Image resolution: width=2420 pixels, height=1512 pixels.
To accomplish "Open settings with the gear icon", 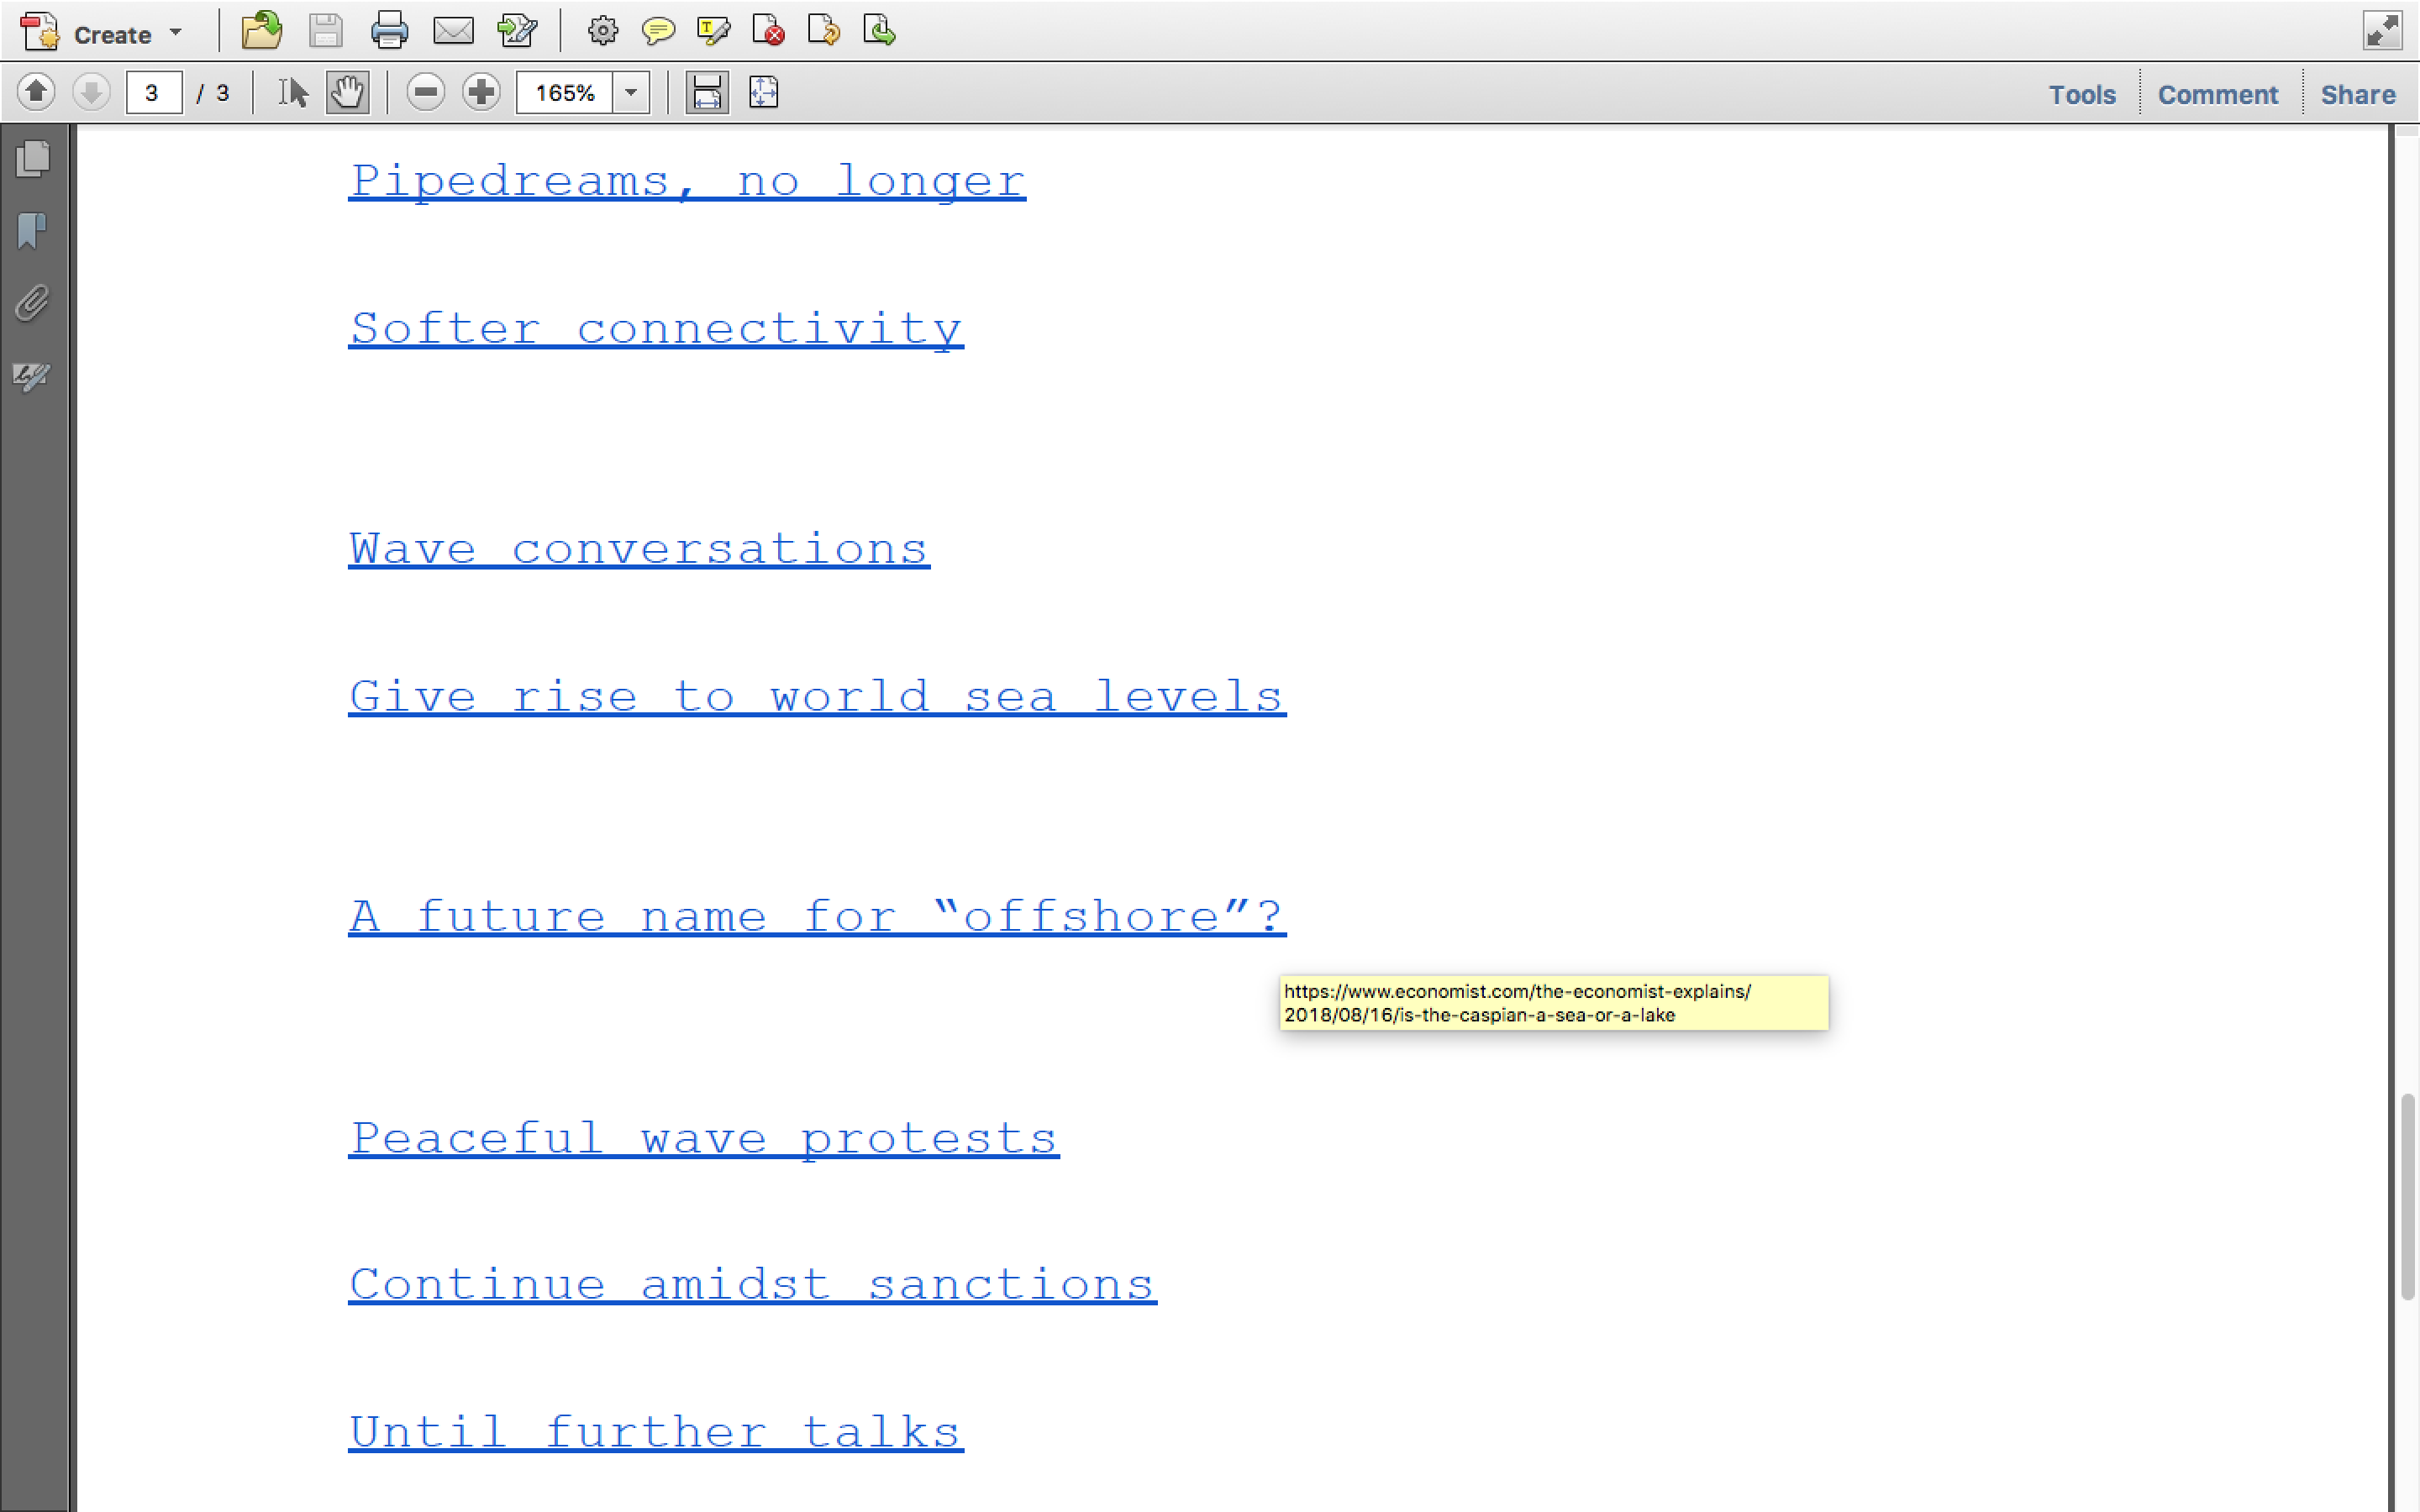I will [x=602, y=31].
